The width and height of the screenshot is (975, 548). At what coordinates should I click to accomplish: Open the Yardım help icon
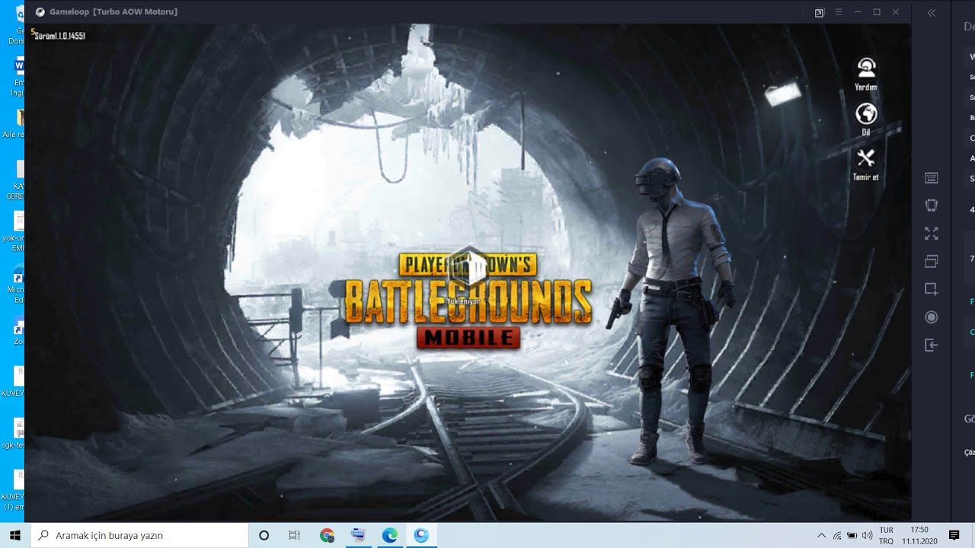tap(865, 74)
